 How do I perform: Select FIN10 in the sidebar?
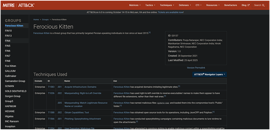pyautogui.click(x=8, y=31)
